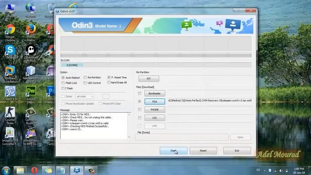This screenshot has height=175, width=311.
Task: Untick the PDA file checkbox
Action: click(139, 102)
